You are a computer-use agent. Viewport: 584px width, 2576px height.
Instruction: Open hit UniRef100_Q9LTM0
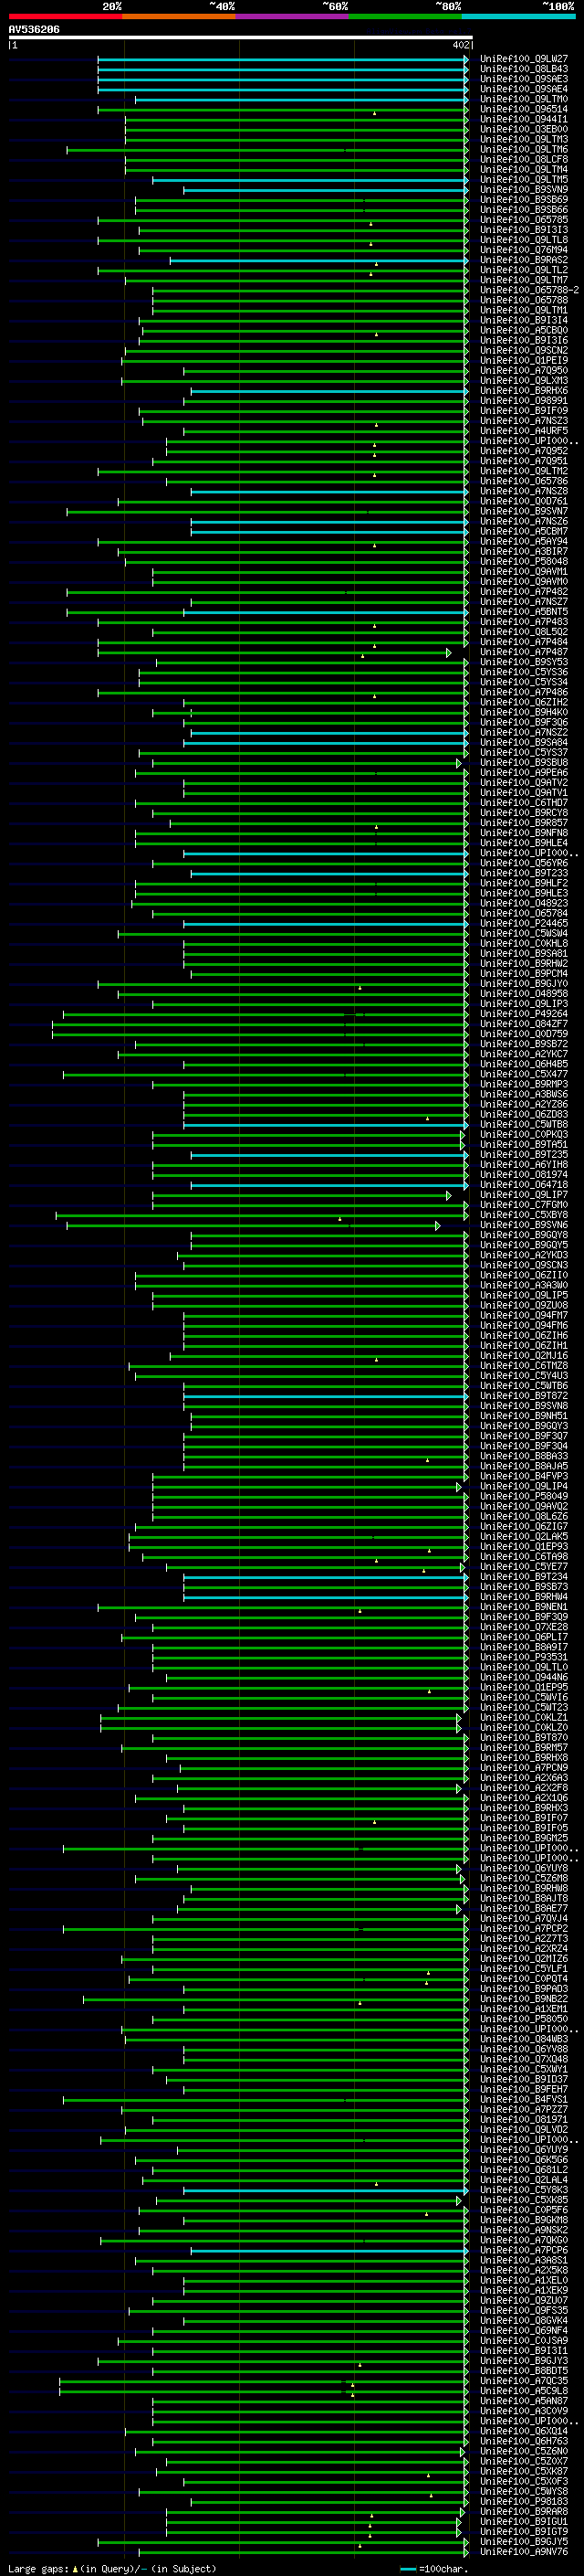pyautogui.click(x=523, y=99)
